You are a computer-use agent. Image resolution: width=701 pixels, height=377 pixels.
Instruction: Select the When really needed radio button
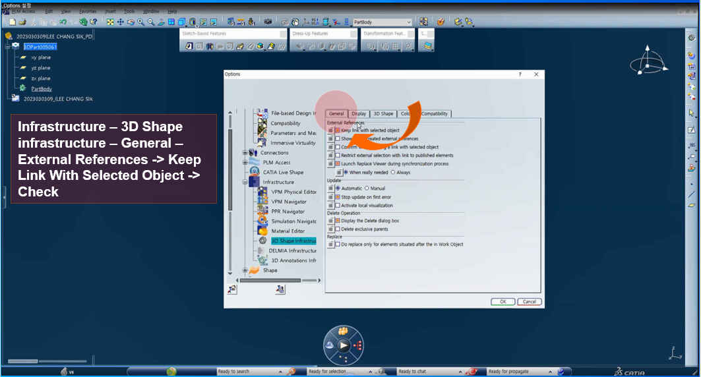[x=346, y=173]
